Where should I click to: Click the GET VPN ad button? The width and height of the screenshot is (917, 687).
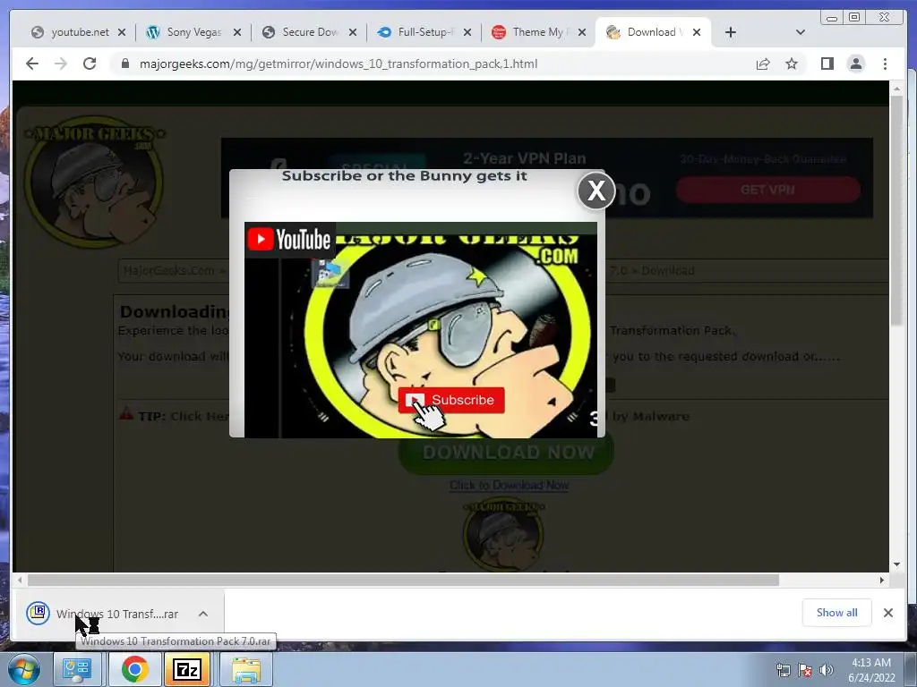click(767, 190)
